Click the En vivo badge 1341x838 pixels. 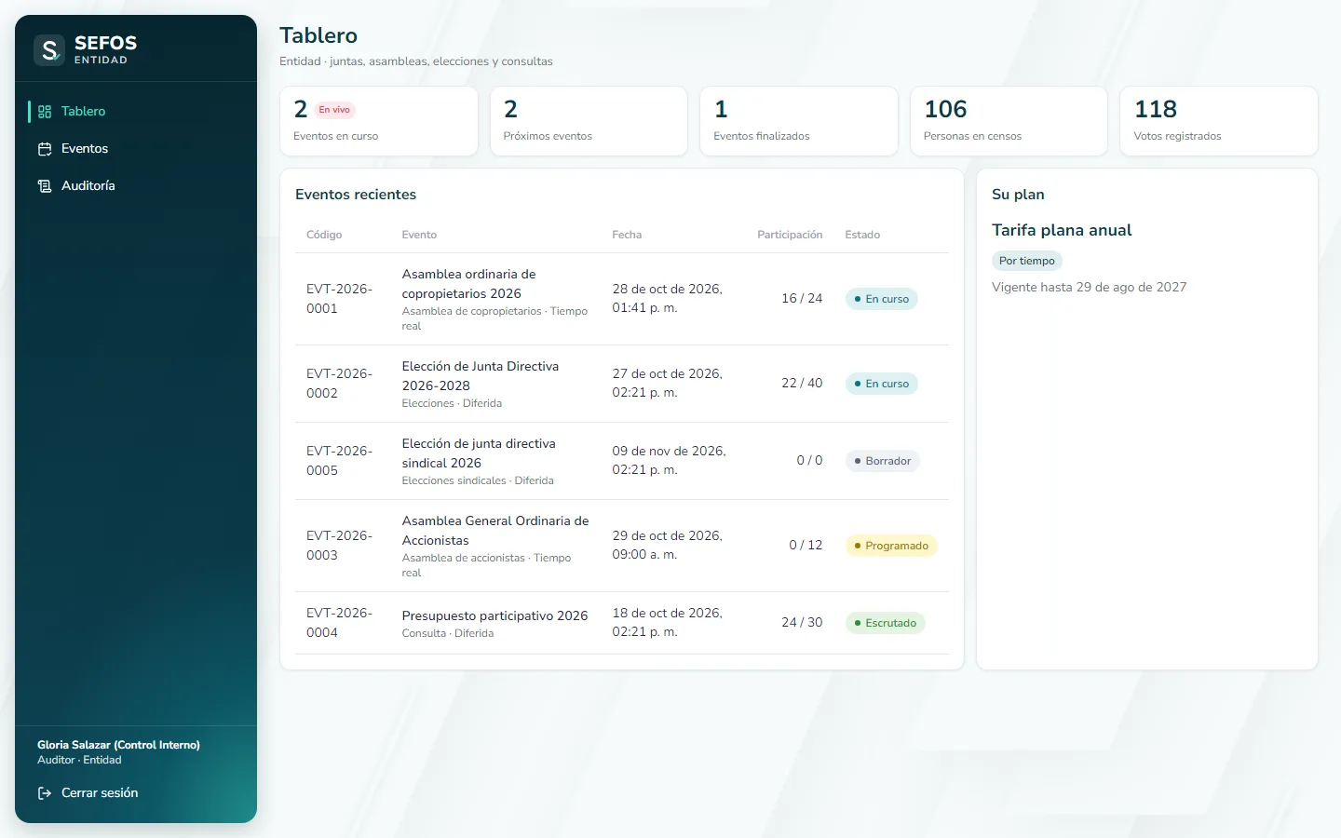pos(334,110)
